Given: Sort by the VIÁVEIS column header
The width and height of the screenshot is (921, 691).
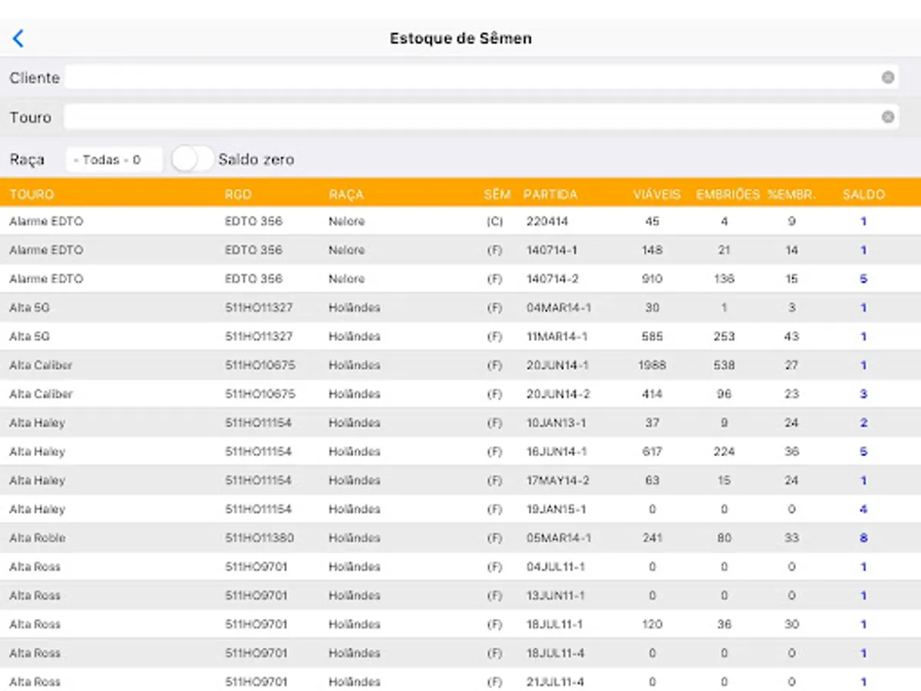Looking at the screenshot, I should (657, 194).
